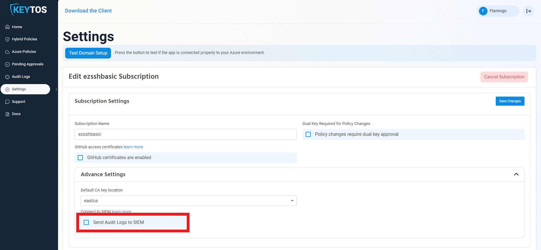Click the Edit ezsshbasic Subscription heading
This screenshot has height=250, width=541.
click(x=114, y=76)
